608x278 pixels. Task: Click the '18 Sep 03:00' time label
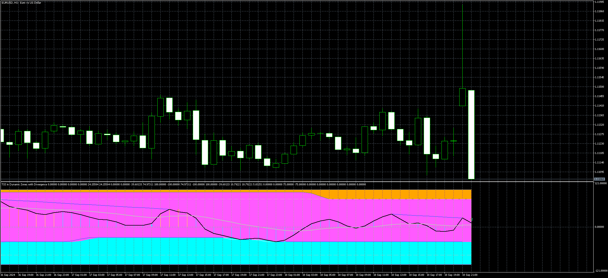tap(310, 275)
